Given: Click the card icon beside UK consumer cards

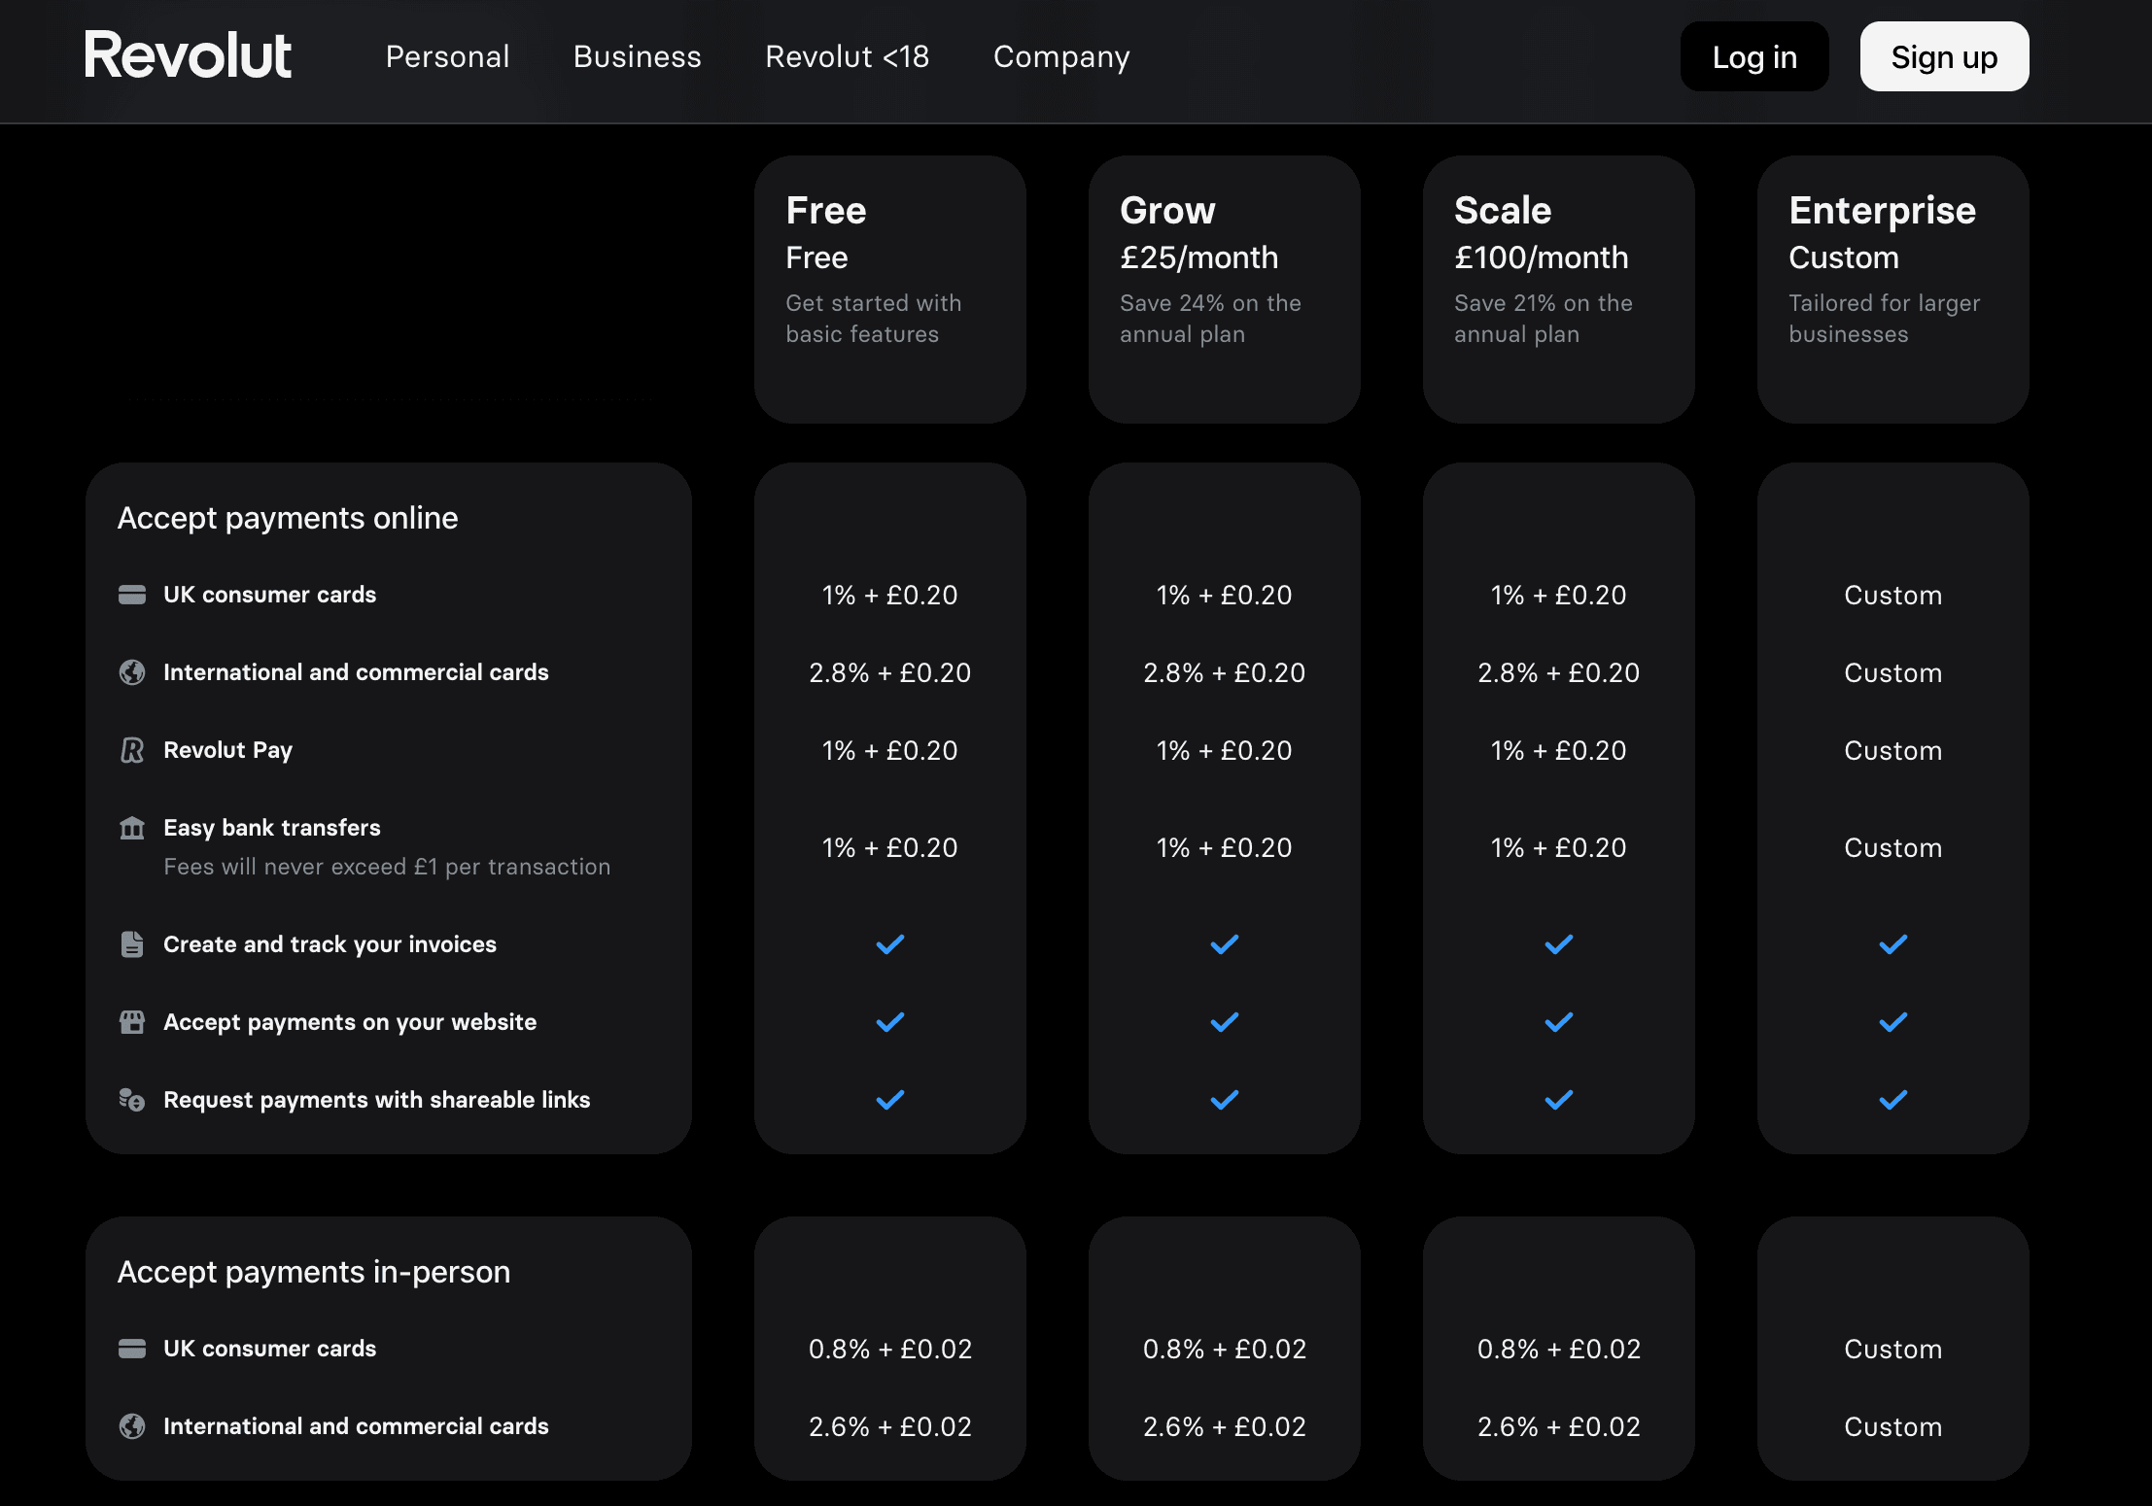Looking at the screenshot, I should 131,594.
